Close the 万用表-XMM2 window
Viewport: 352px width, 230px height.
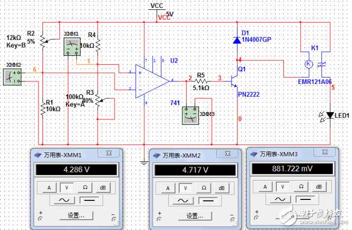[228, 153]
